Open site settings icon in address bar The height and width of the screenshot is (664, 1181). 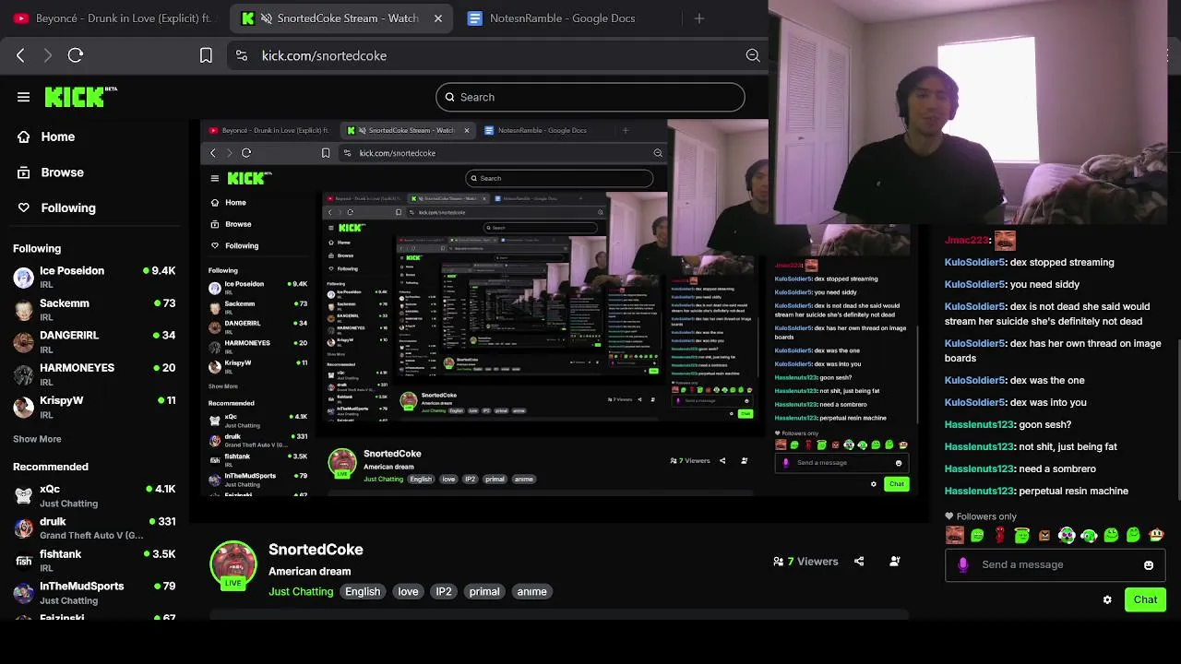pos(241,55)
